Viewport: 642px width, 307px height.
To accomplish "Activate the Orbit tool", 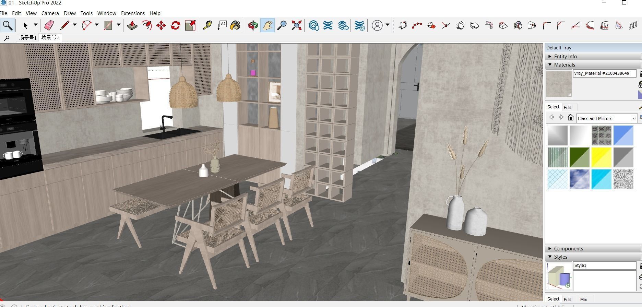I will tap(253, 25).
